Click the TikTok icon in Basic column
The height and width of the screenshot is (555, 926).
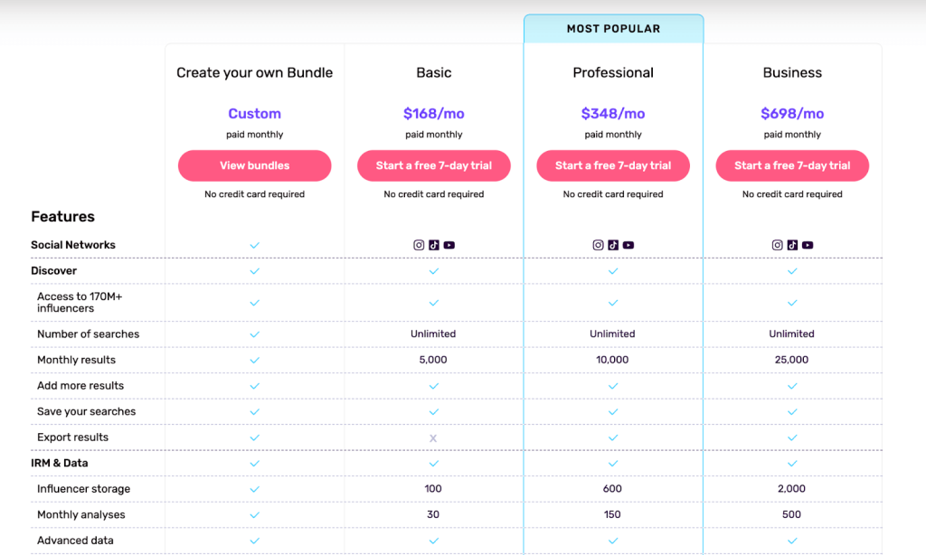pyautogui.click(x=434, y=245)
